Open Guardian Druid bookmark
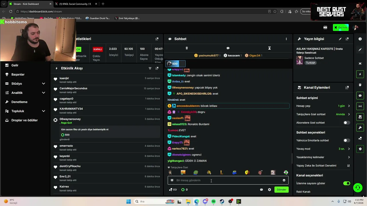 (98, 18)
